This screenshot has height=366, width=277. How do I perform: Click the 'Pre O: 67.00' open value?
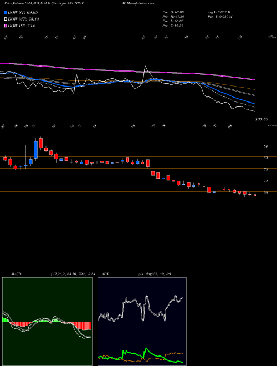click(x=173, y=12)
